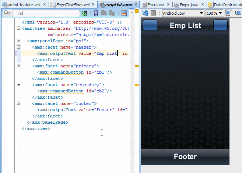Click the xml version declaration line
The image size is (242, 173).
[72, 22]
